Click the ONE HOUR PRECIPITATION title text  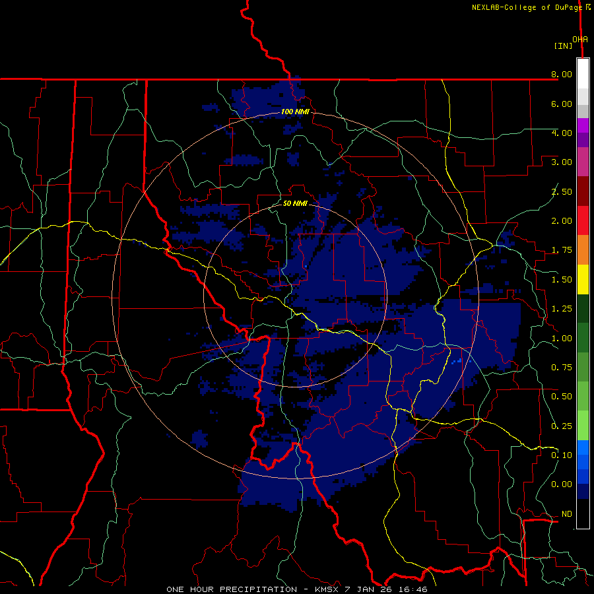click(x=232, y=589)
